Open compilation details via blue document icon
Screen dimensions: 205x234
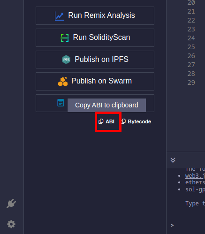click(x=61, y=103)
